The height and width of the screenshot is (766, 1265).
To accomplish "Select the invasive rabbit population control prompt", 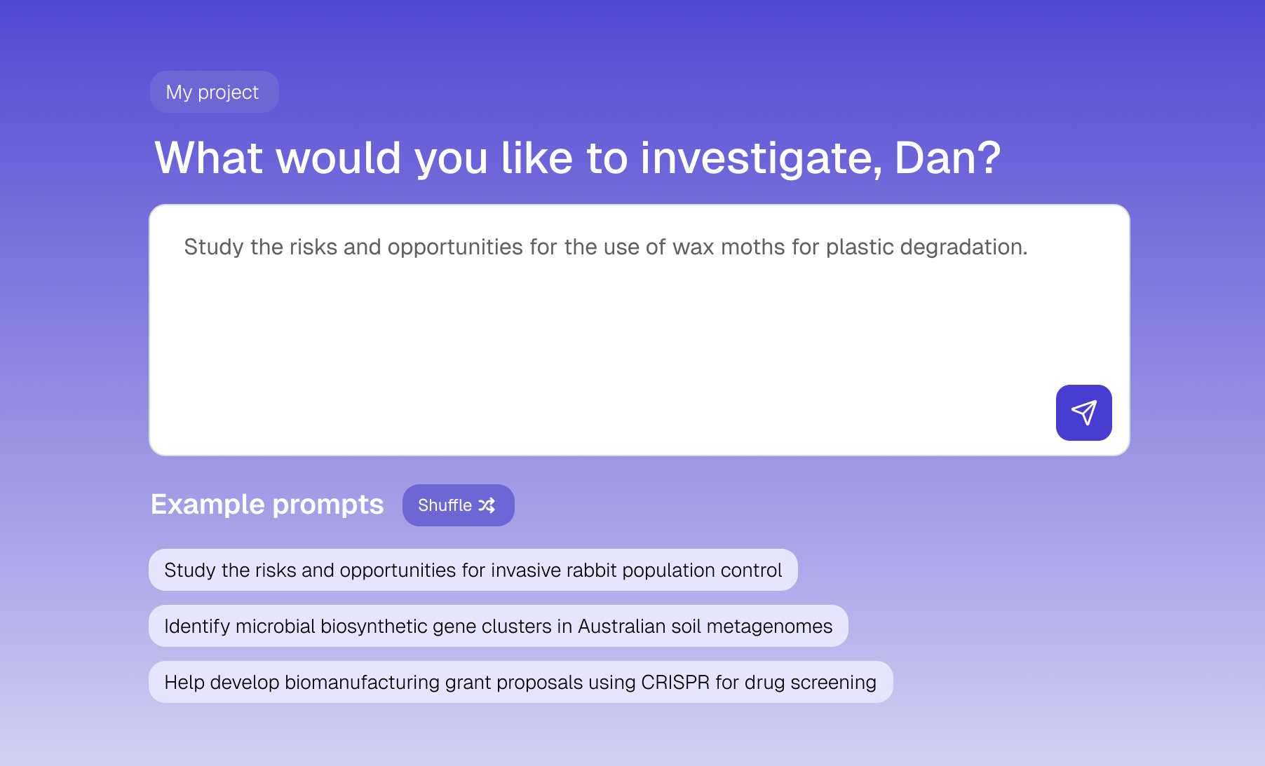I will point(473,570).
